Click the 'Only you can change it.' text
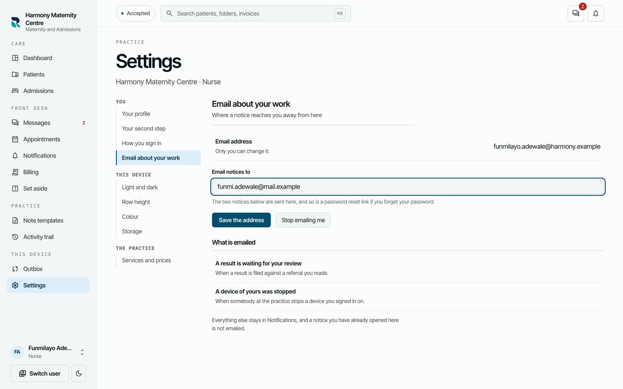The image size is (623, 389). point(242,151)
